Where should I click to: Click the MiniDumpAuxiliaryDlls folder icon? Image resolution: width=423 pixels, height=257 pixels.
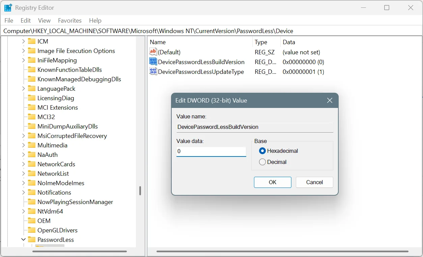click(32, 126)
